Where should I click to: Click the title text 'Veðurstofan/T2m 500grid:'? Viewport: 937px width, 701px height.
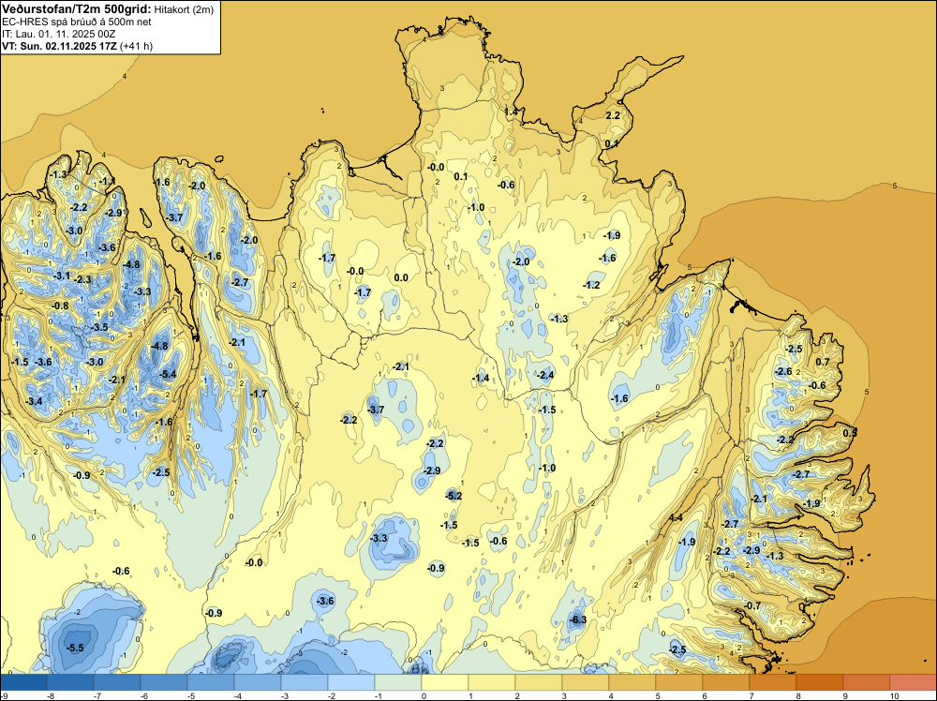77,9
